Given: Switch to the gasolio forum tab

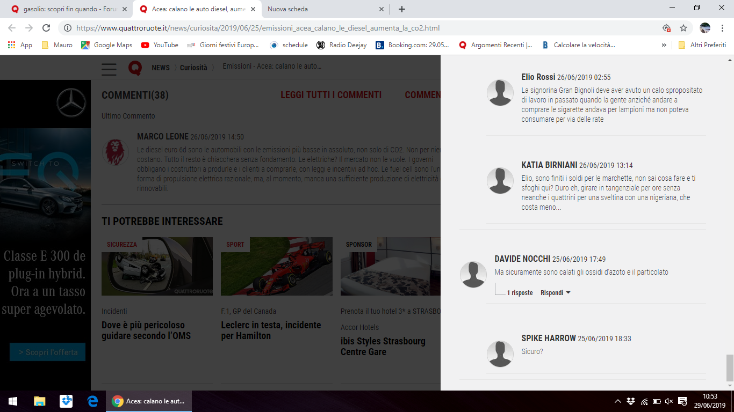Looking at the screenshot, I should [70, 9].
